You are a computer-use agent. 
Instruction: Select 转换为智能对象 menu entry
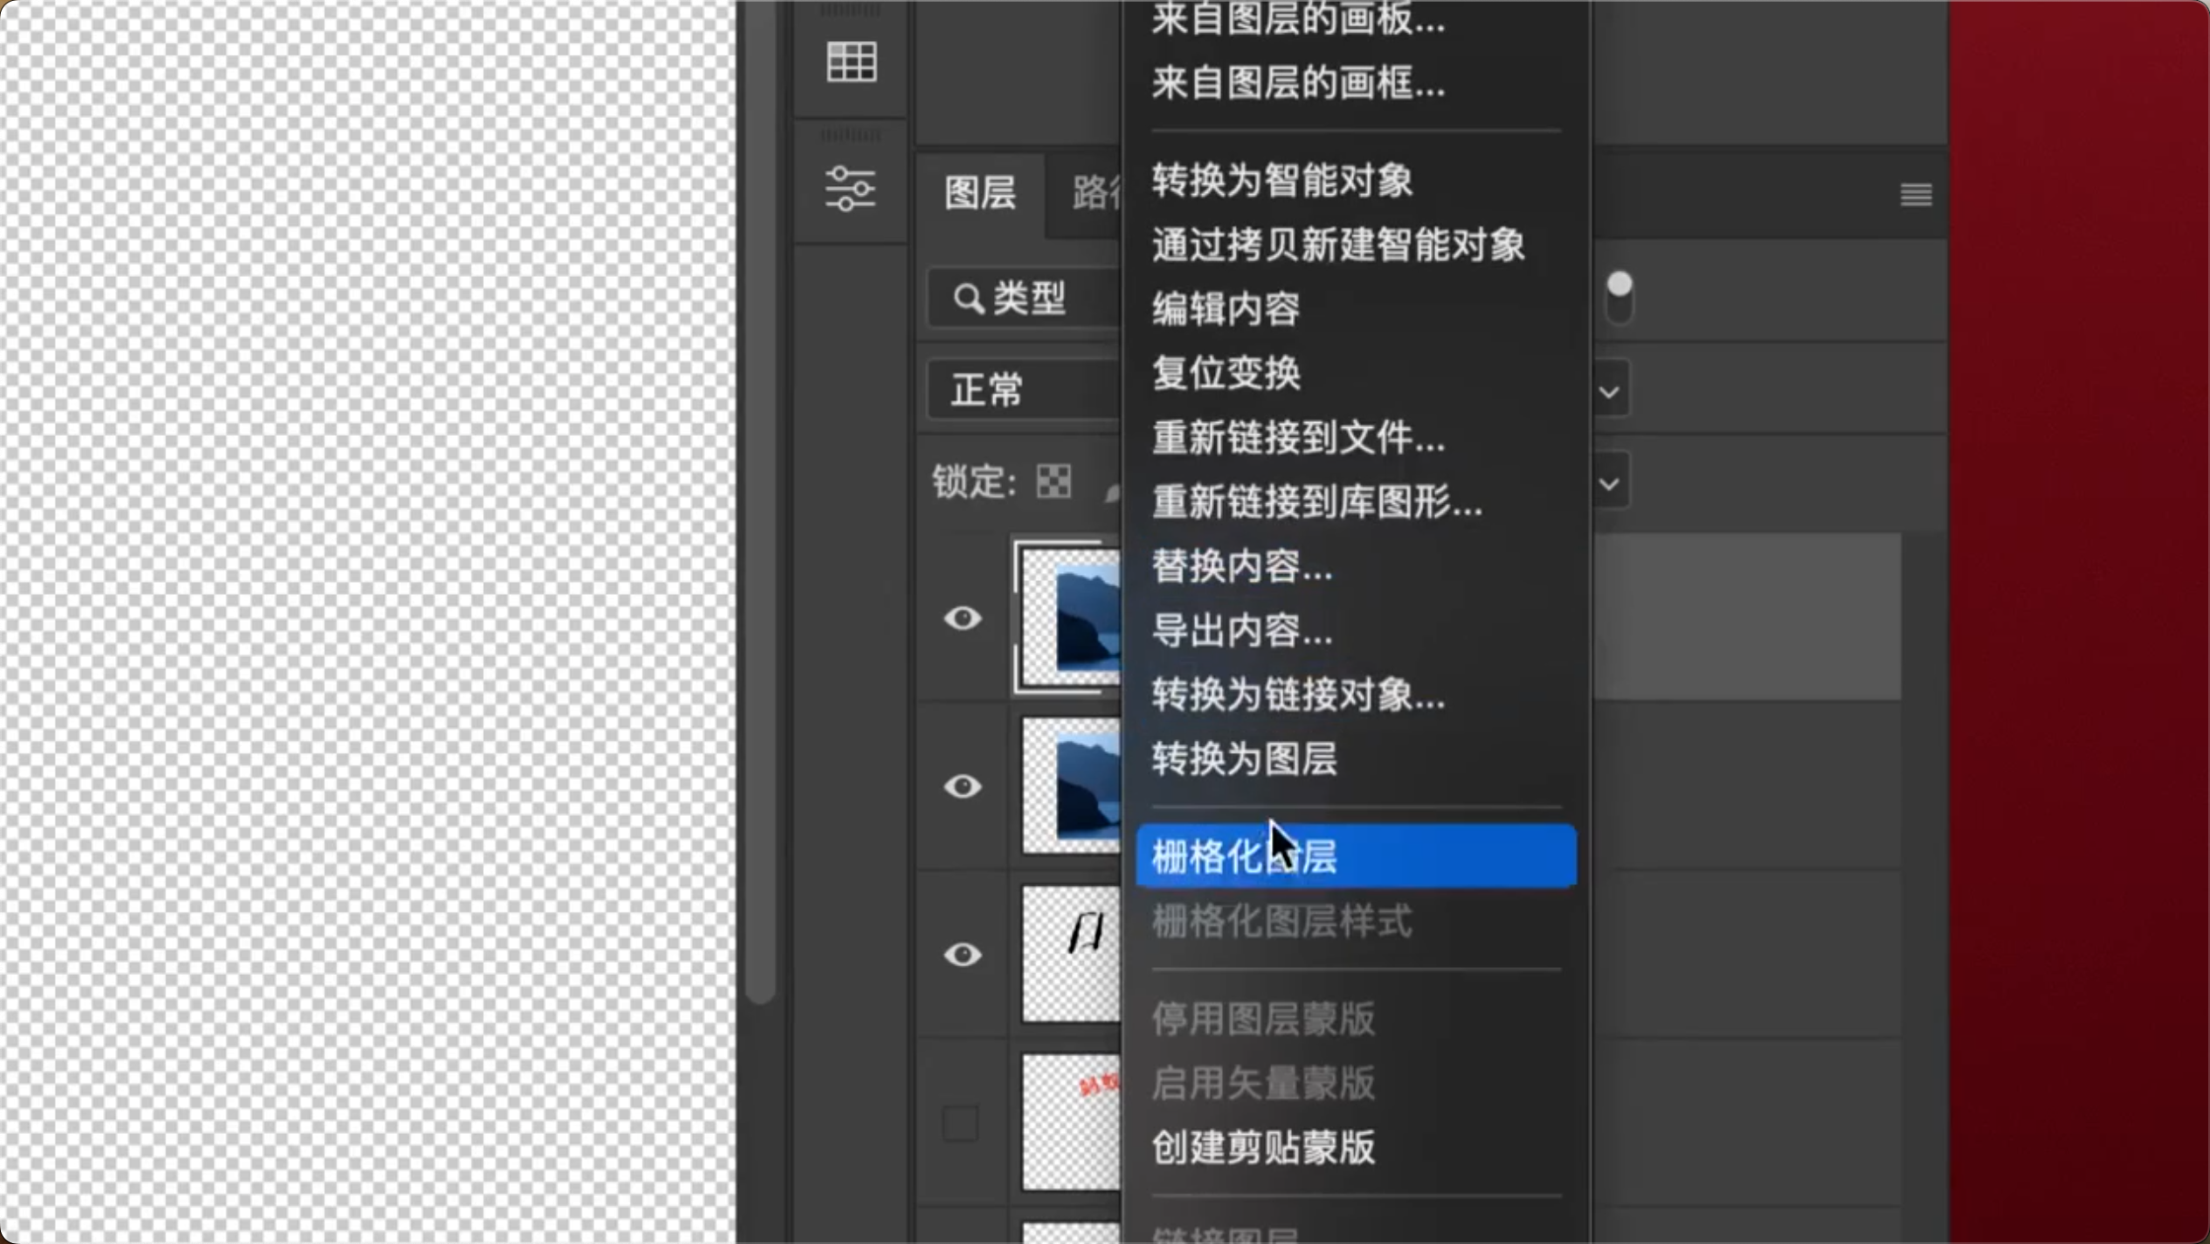(x=1282, y=181)
